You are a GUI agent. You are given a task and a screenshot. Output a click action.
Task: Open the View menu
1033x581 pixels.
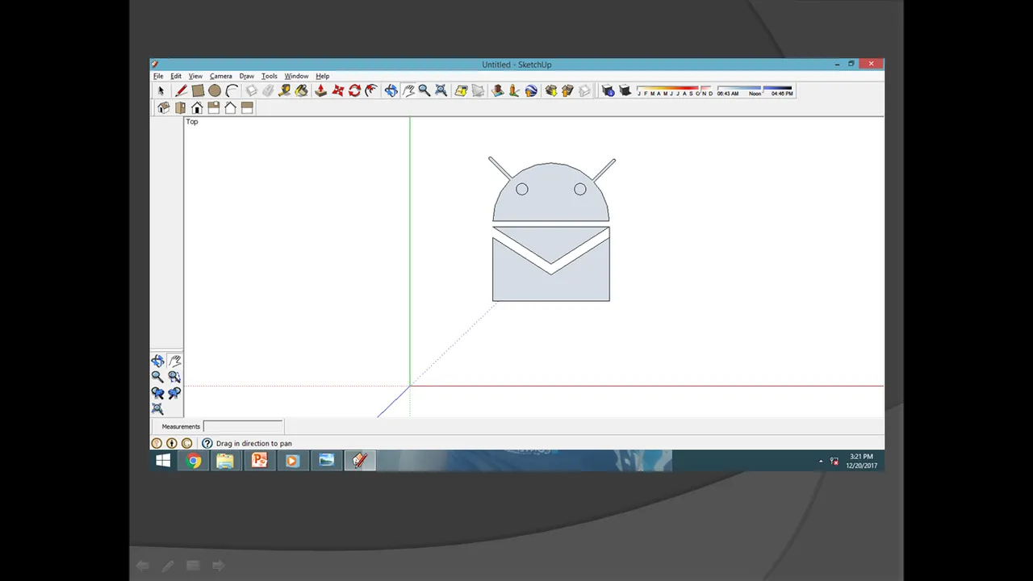point(195,76)
